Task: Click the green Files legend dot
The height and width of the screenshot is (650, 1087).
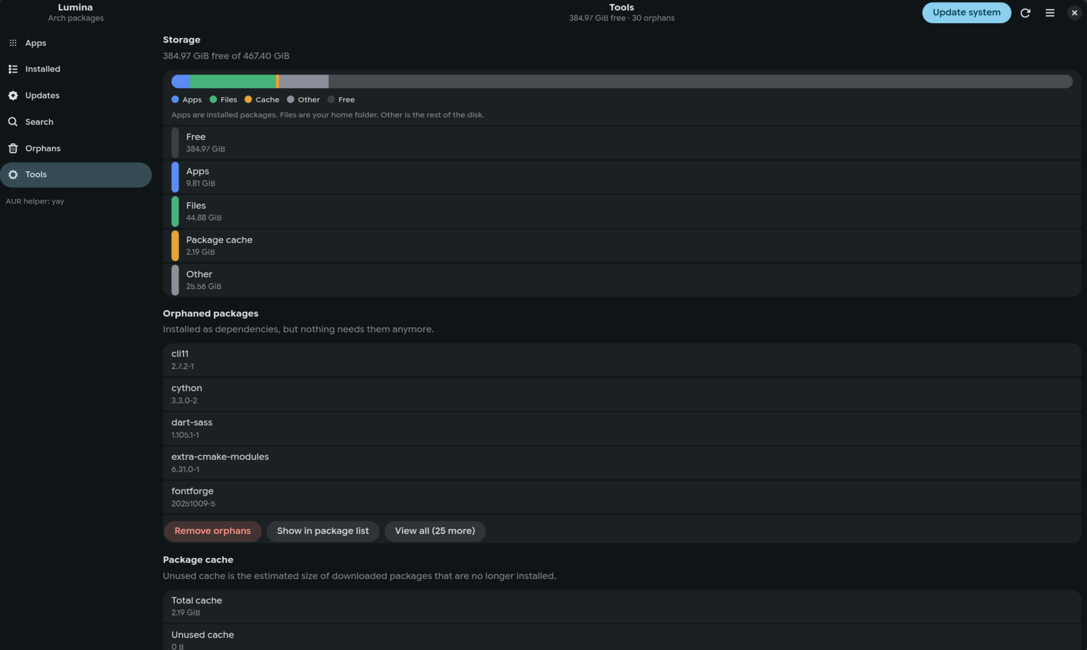Action: pos(213,100)
